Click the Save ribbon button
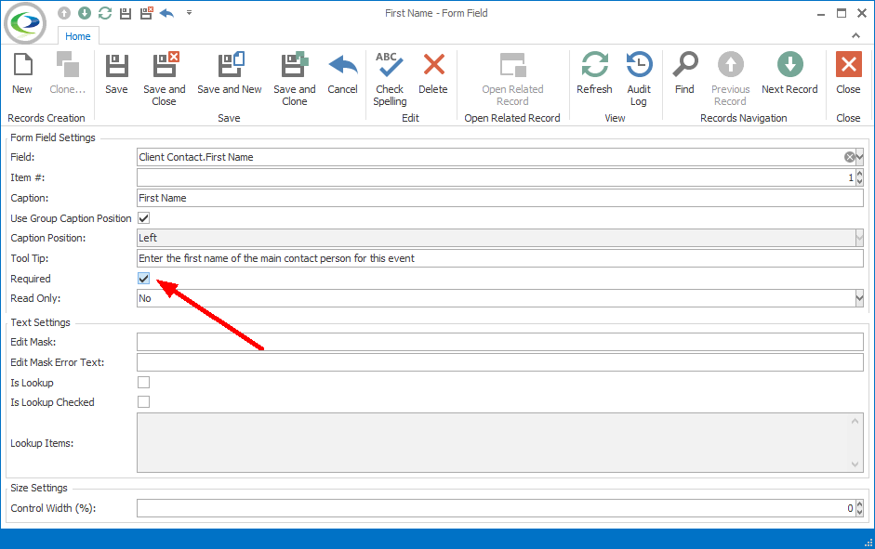875x549 pixels. coord(116,72)
